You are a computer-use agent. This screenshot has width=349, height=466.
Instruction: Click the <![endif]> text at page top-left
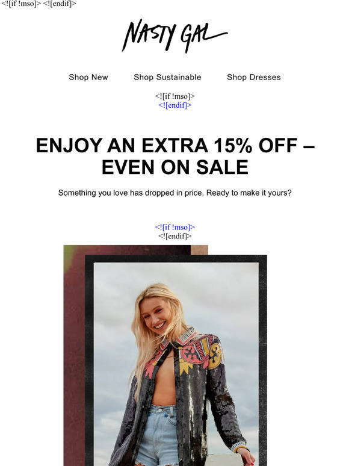[60, 4]
